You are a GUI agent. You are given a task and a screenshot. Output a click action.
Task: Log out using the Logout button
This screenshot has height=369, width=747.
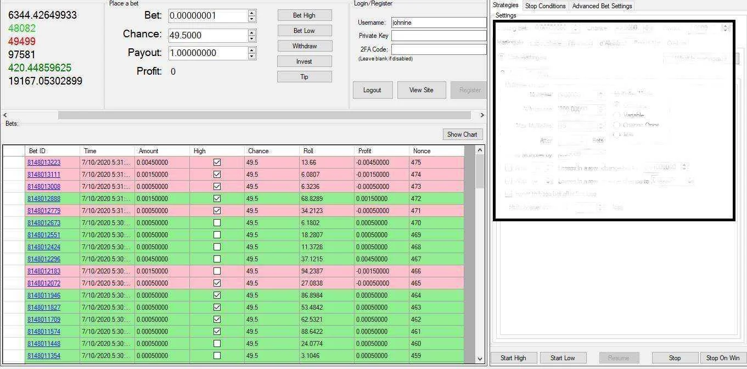[372, 90]
